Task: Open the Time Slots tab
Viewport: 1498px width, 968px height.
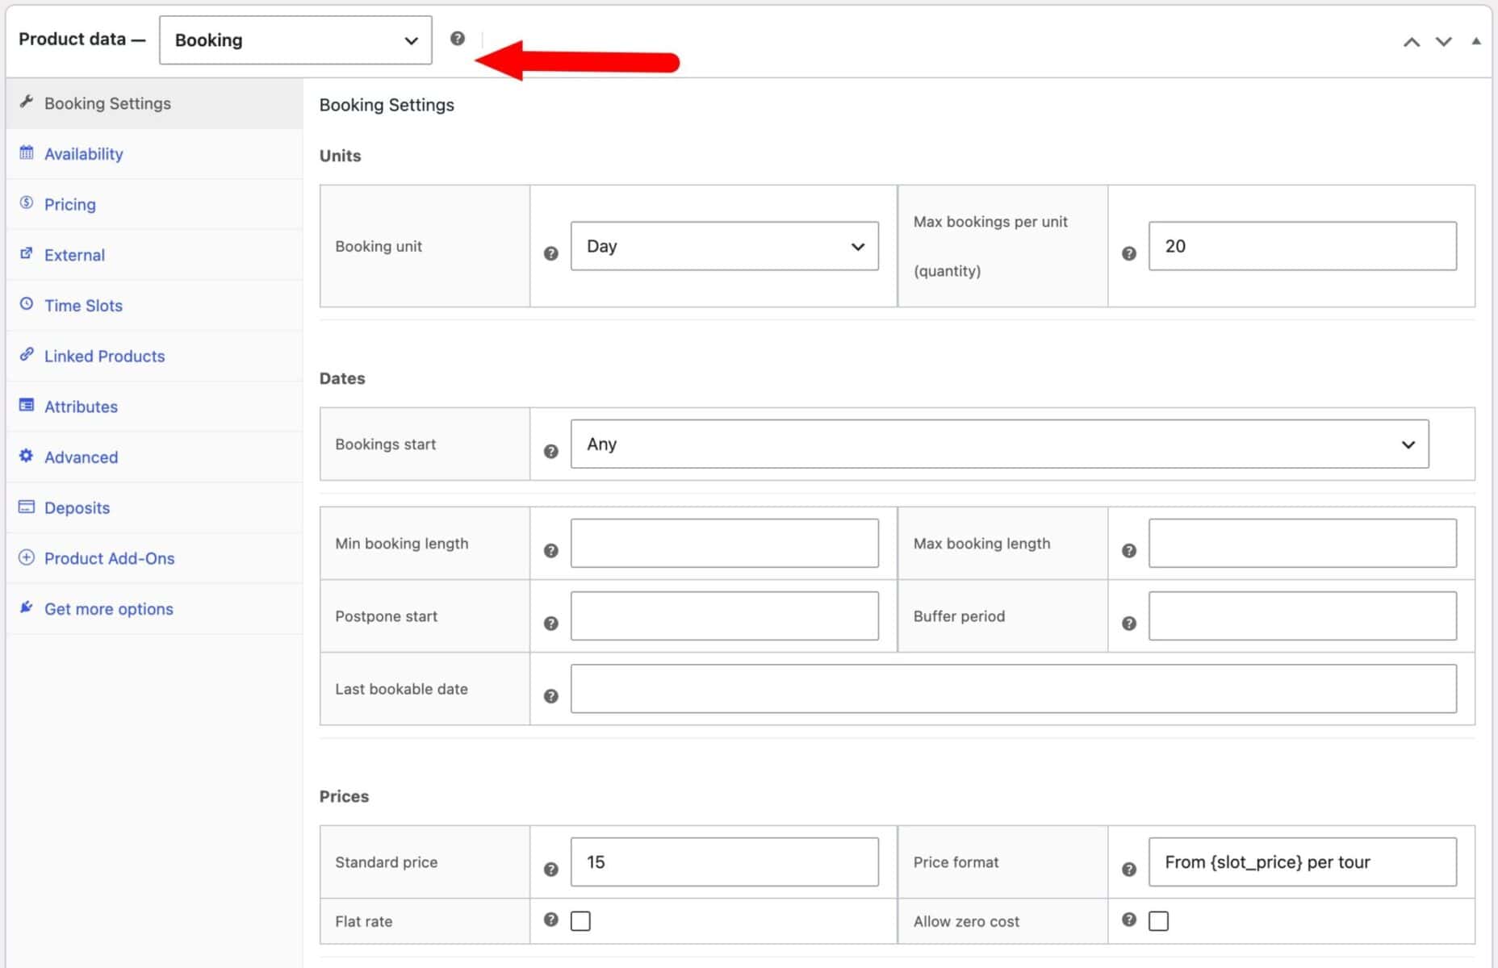Action: pyautogui.click(x=154, y=306)
